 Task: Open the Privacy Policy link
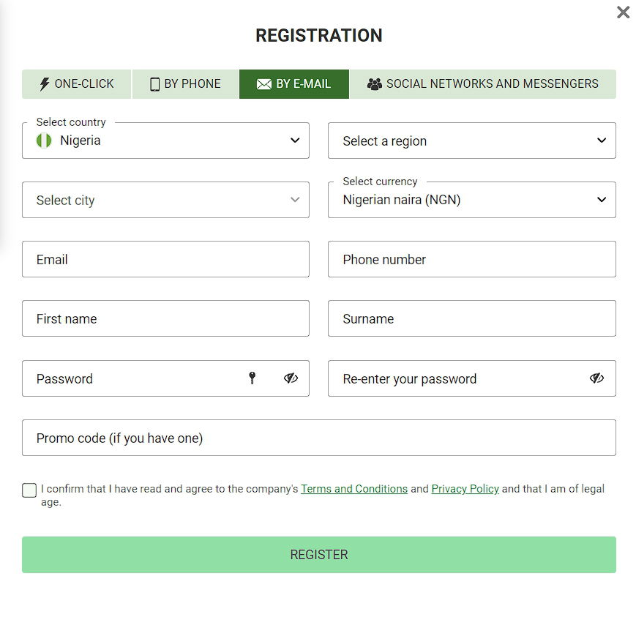(x=465, y=489)
